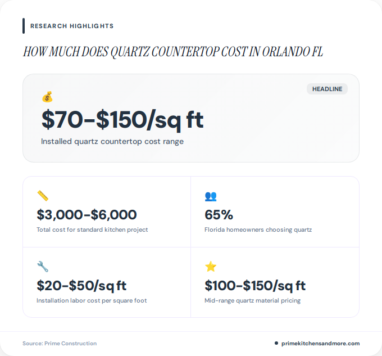Click the RESEARCH HIGHLIGHTS label

point(72,26)
